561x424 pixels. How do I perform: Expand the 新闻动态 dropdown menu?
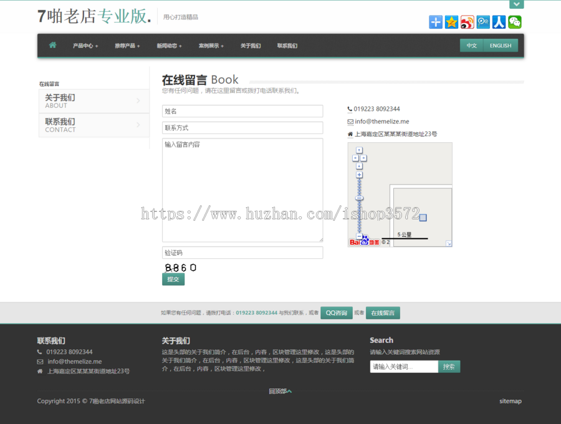pyautogui.click(x=168, y=45)
